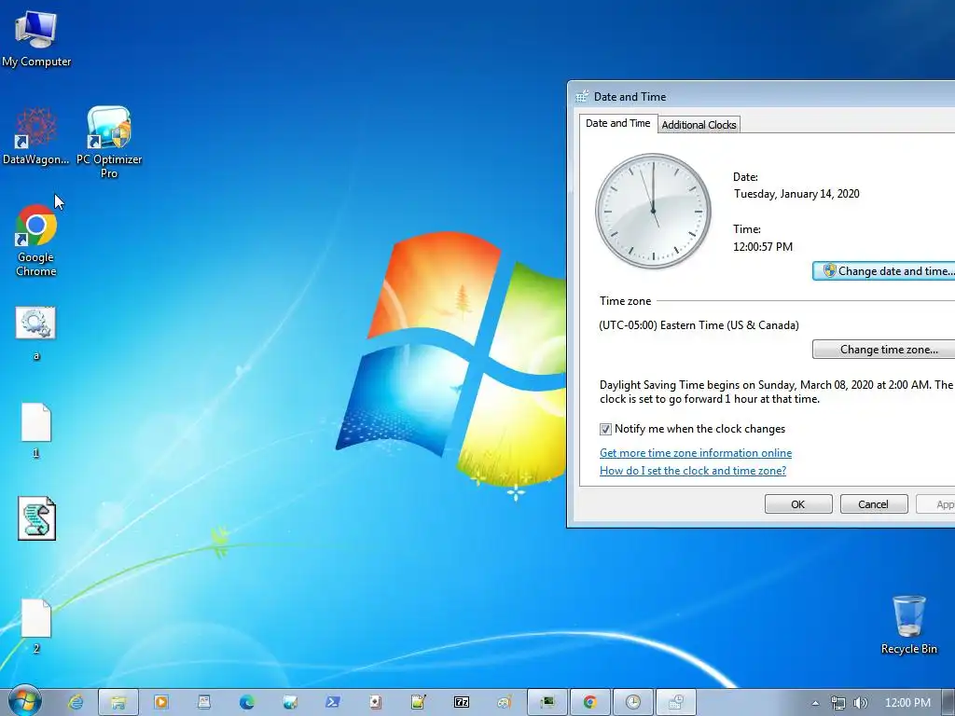This screenshot has width=955, height=716.
Task: Click Change time zone button
Action: point(884,350)
